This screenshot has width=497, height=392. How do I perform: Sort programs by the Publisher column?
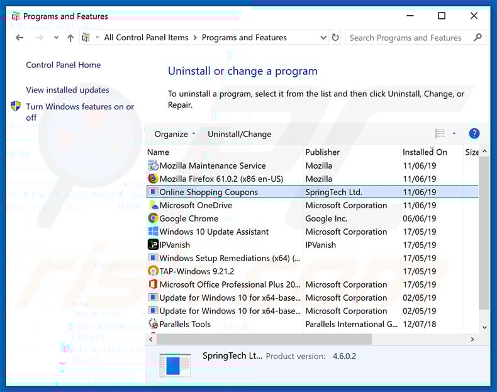323,152
